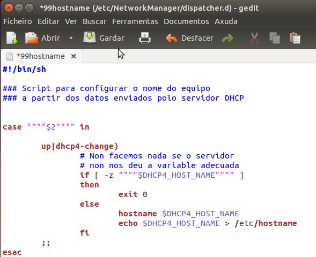Click the 'else' keyword
The height and width of the screenshot is (257, 316).
click(x=90, y=204)
